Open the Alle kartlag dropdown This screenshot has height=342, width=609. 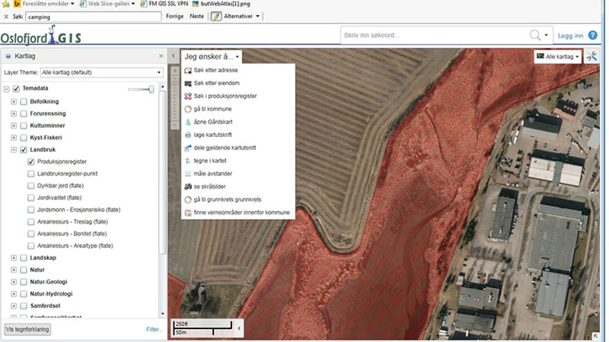point(558,56)
